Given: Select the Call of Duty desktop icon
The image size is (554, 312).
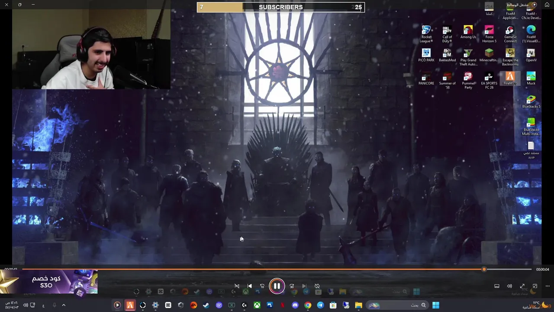Looking at the screenshot, I should tap(447, 34).
